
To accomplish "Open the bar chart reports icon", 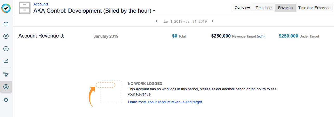I will pos(6,49).
